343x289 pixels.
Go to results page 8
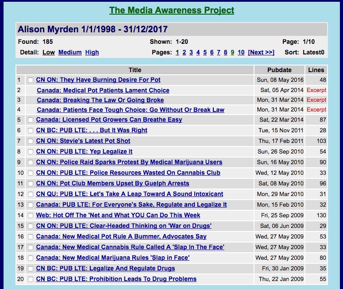226,52
